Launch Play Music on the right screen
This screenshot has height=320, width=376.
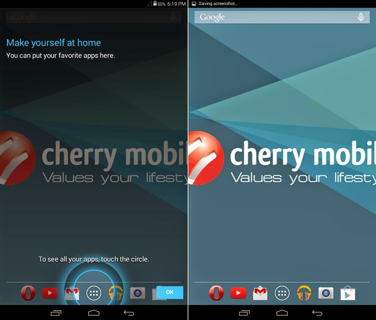coord(304,293)
